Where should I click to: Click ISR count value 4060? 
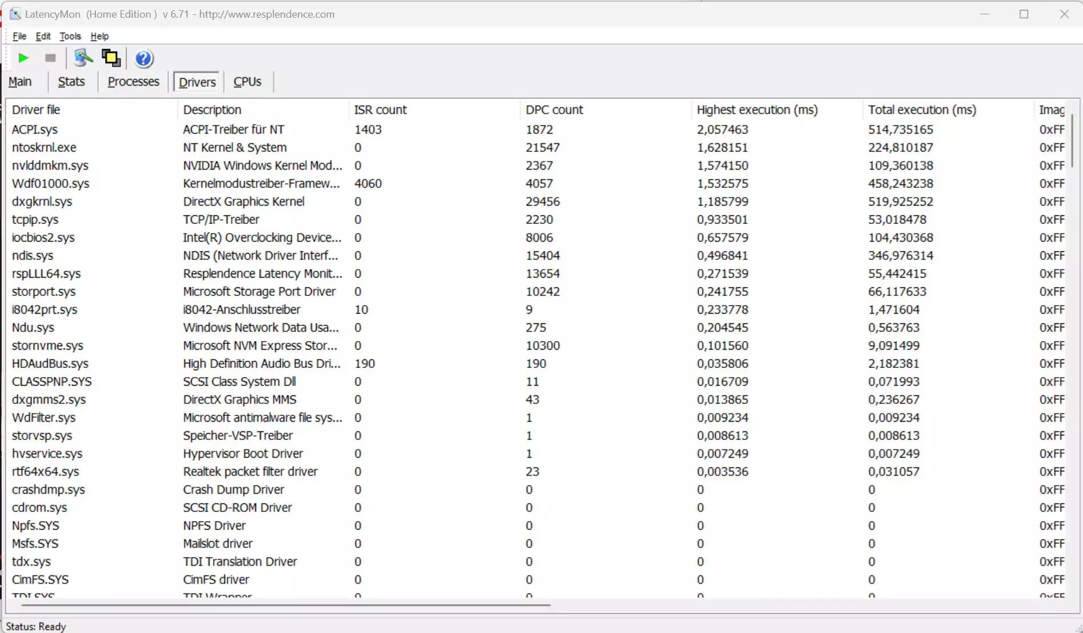(368, 183)
